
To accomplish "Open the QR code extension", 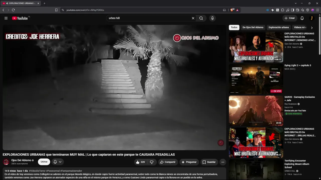I will tap(278, 10).
